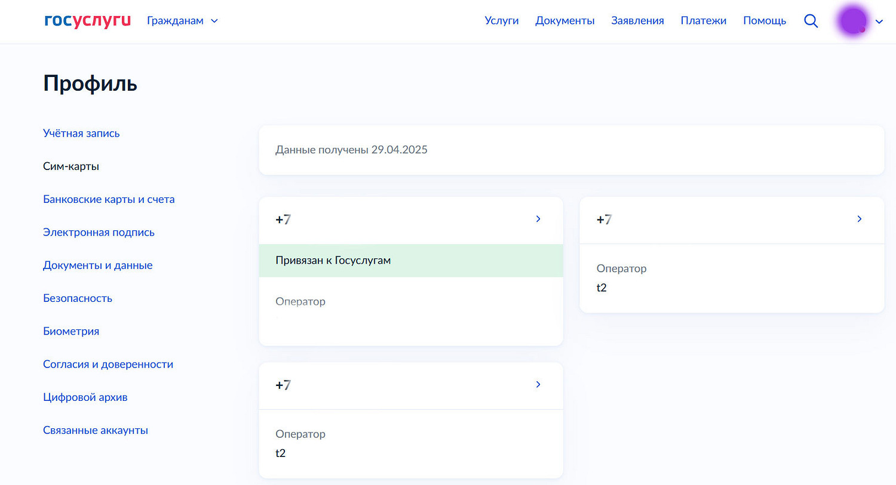
Task: Open Заявления in top navigation
Action: click(x=637, y=21)
